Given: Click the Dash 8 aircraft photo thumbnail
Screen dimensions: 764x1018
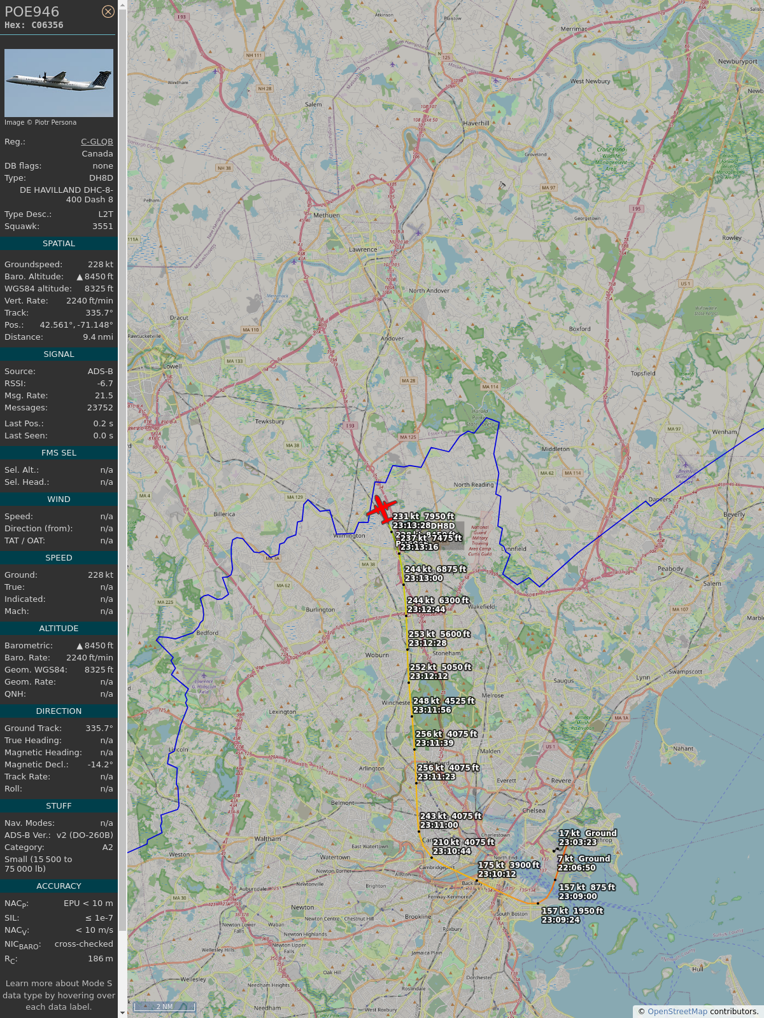Looking at the screenshot, I should tap(59, 83).
